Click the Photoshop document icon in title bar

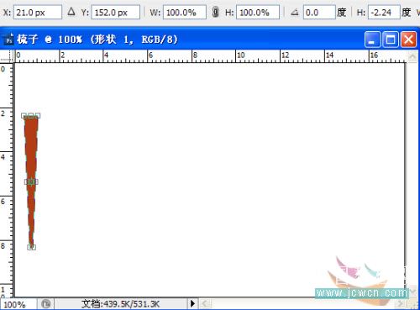8,39
